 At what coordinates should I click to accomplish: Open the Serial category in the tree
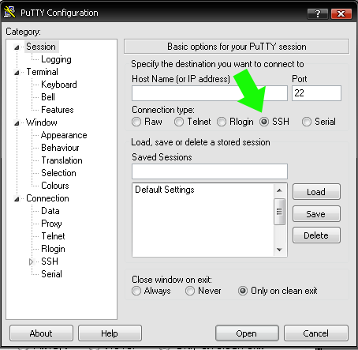coord(51,274)
